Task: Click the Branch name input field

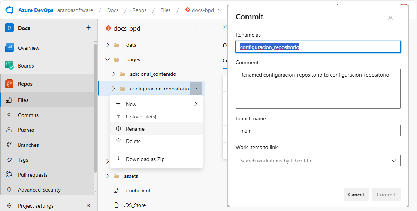Action: point(318,131)
